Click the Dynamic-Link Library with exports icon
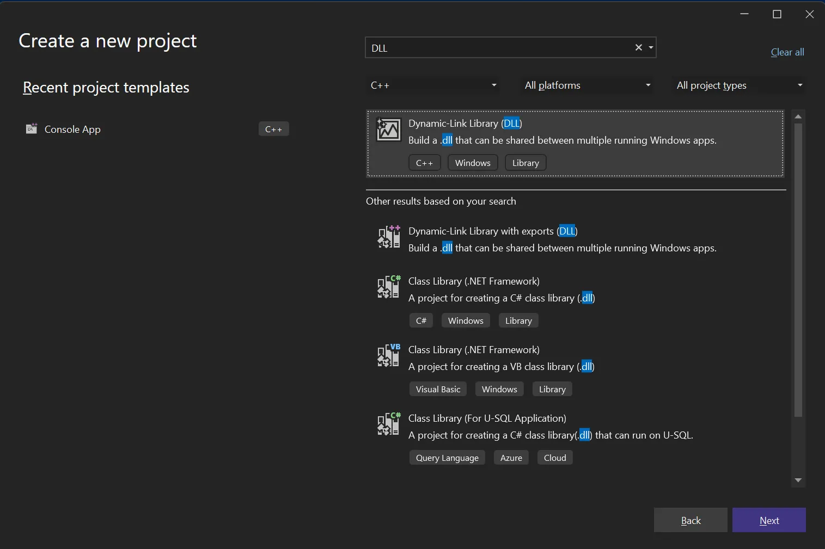 coord(388,237)
